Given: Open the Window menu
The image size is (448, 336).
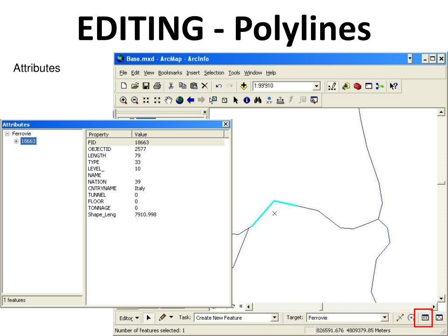Looking at the screenshot, I should (x=253, y=73).
